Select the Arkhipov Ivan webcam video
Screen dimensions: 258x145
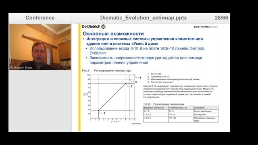(40, 47)
